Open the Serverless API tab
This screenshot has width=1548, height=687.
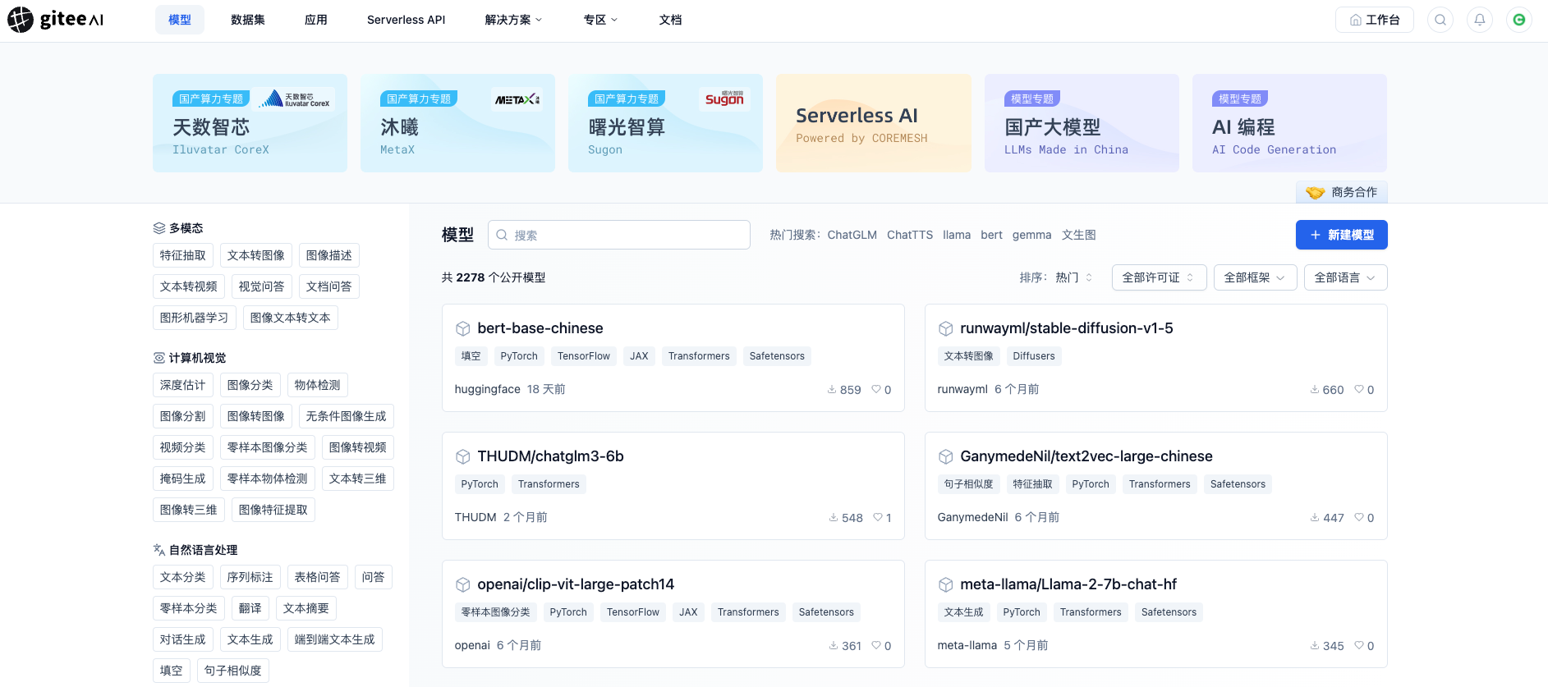coord(407,20)
